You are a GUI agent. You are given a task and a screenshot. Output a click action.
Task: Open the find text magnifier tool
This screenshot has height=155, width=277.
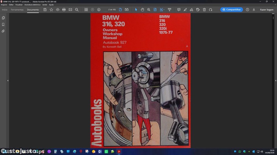coord(77,10)
